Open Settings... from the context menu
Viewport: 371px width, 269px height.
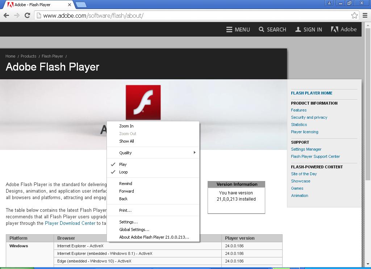pos(153,222)
